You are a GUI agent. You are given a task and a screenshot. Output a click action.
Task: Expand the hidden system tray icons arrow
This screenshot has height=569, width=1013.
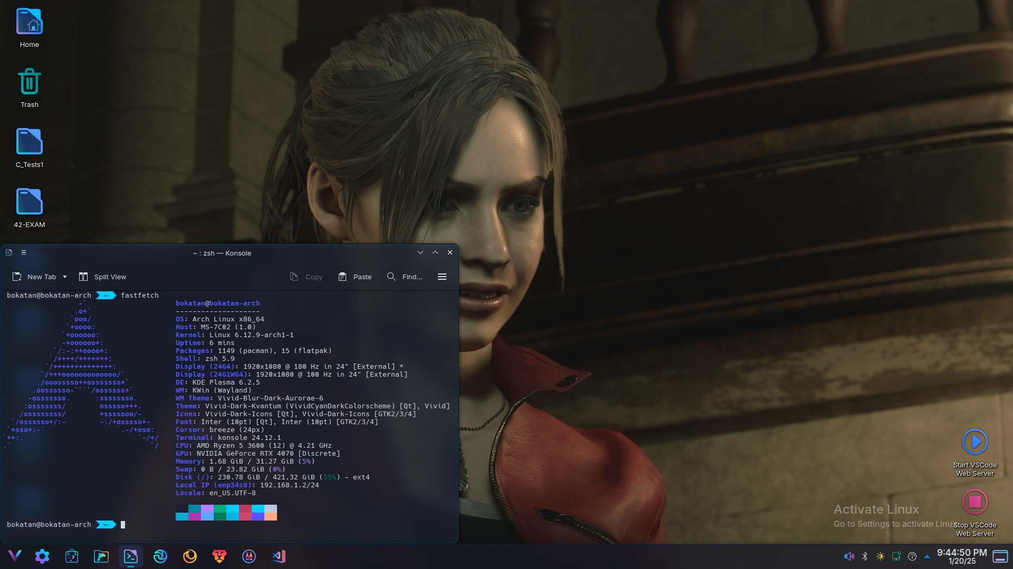point(927,556)
